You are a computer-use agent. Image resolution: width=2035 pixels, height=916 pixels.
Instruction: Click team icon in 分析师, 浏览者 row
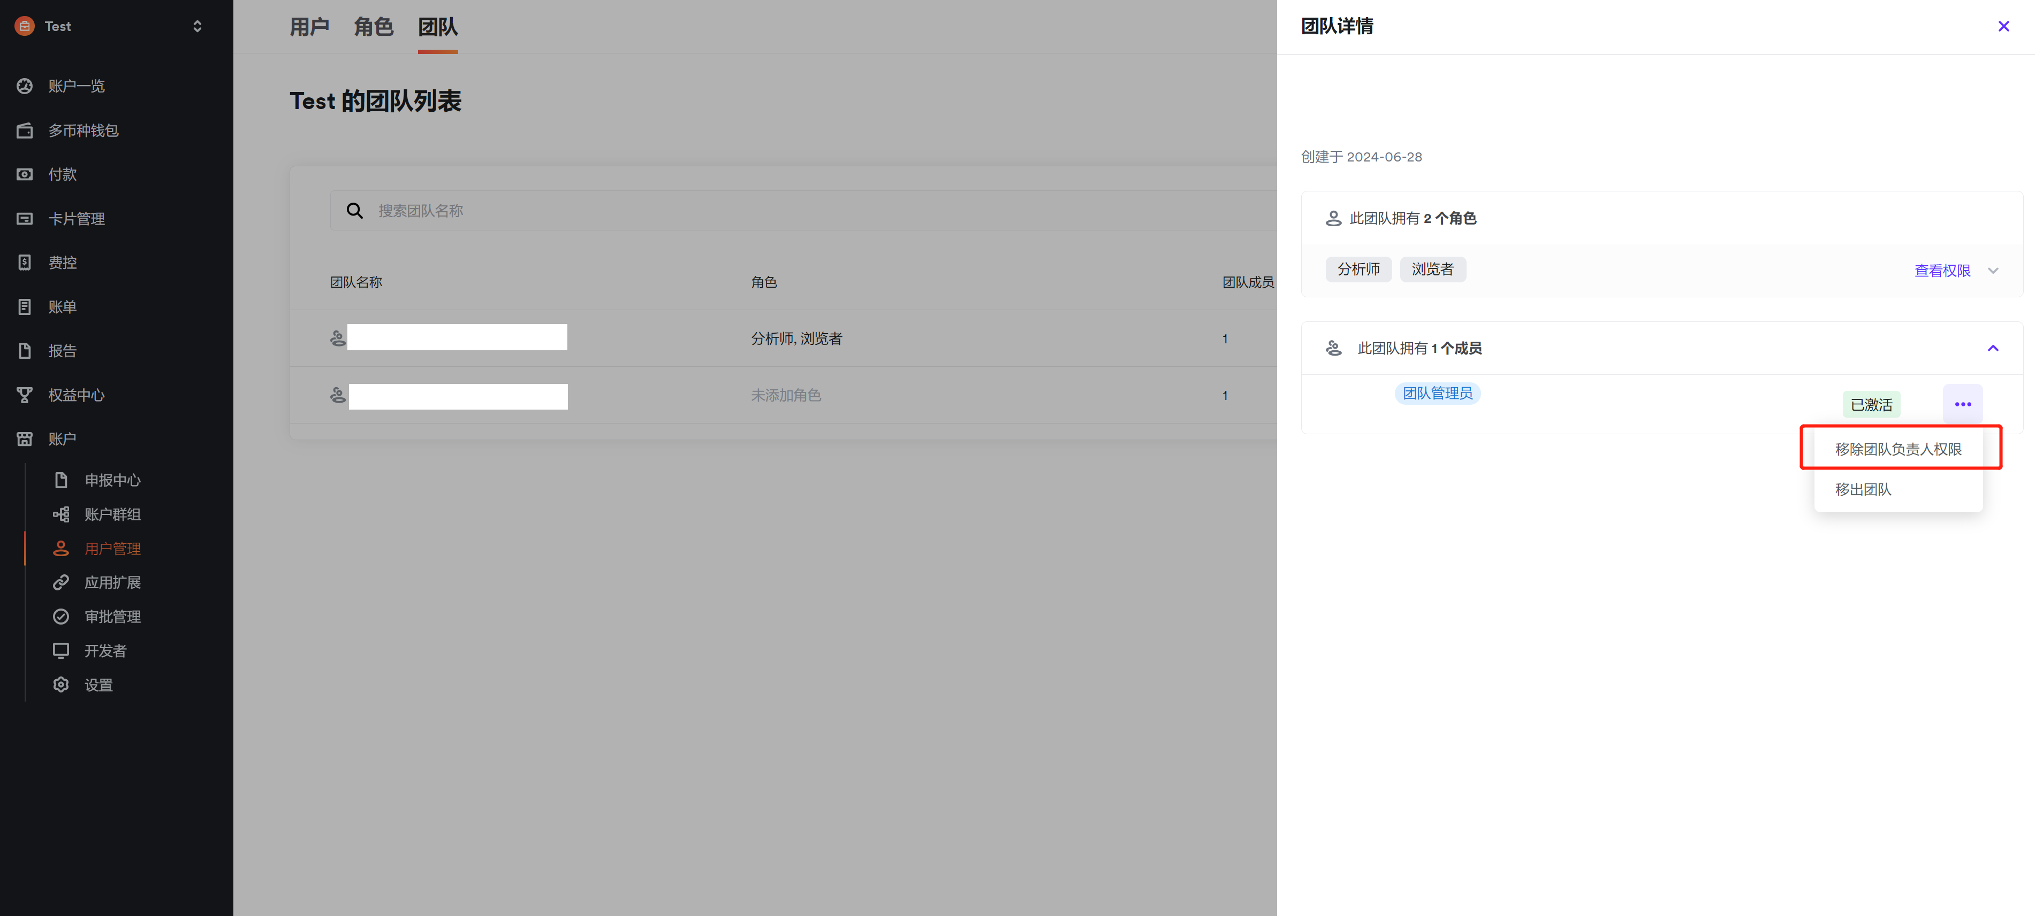[337, 338]
